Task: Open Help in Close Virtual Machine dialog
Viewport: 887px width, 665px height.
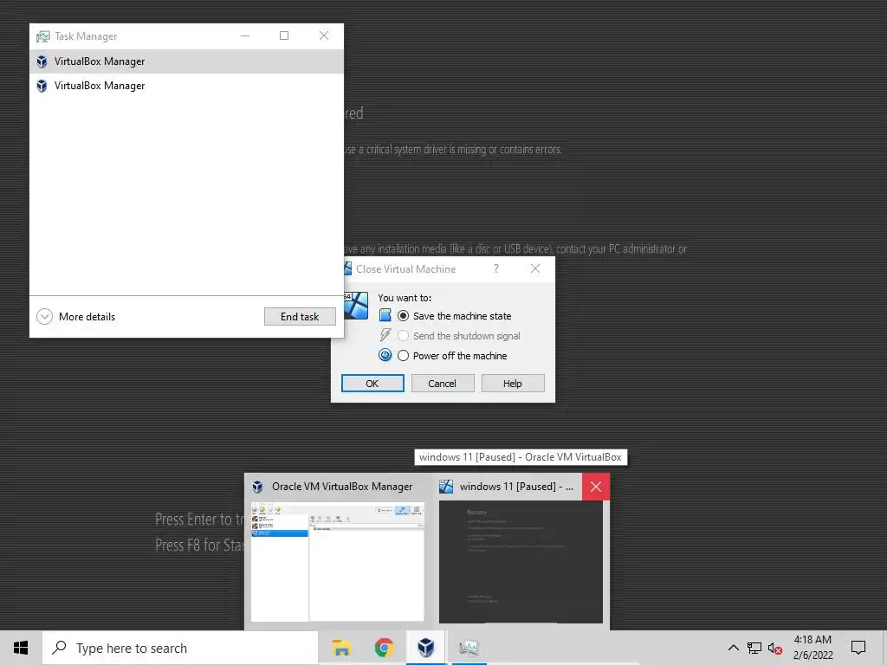Action: coord(513,384)
